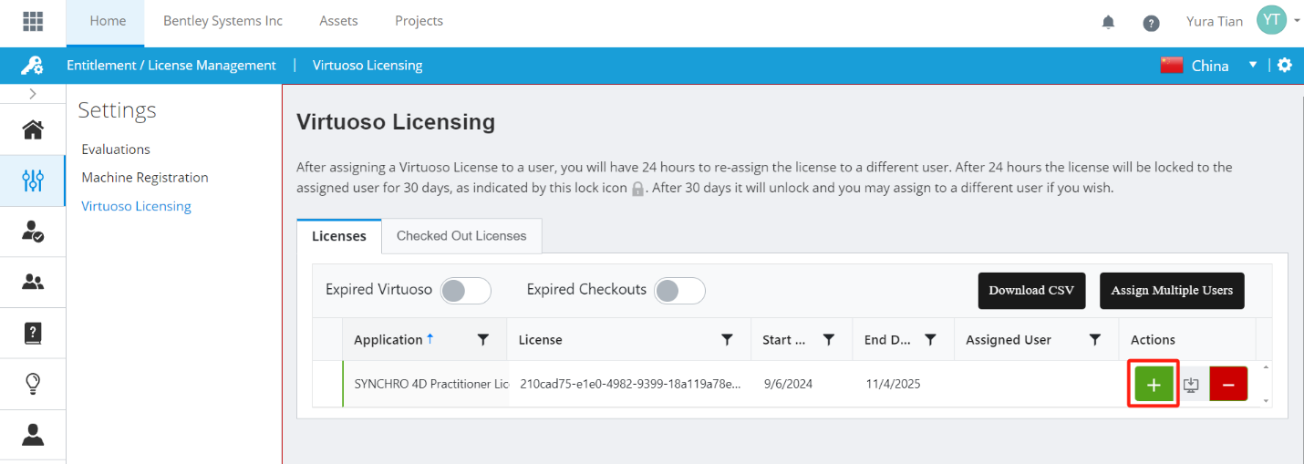Open settings gear in blue bar

[x=1285, y=66]
